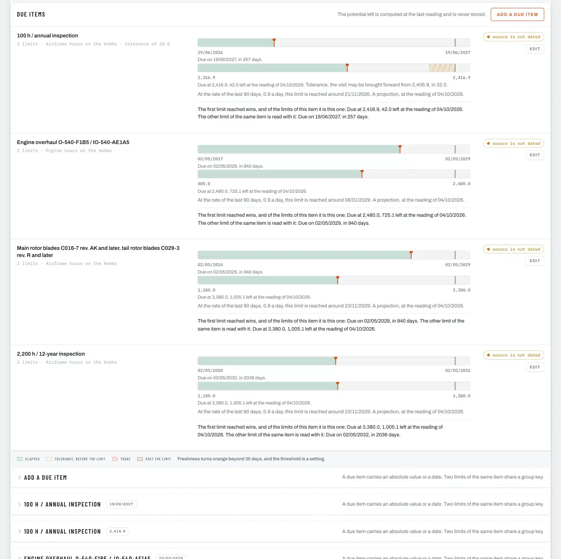Click the ADD A DUE ITEM button in the header
This screenshot has height=559, width=561.
[517, 14]
